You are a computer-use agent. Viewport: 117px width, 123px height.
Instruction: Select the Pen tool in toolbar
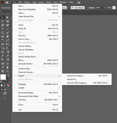[2, 25]
